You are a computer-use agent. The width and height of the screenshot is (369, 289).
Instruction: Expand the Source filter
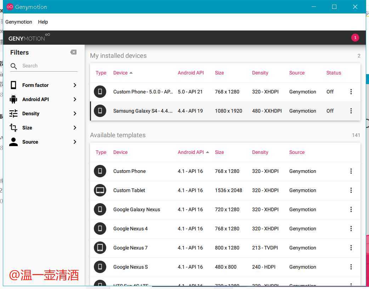75,142
